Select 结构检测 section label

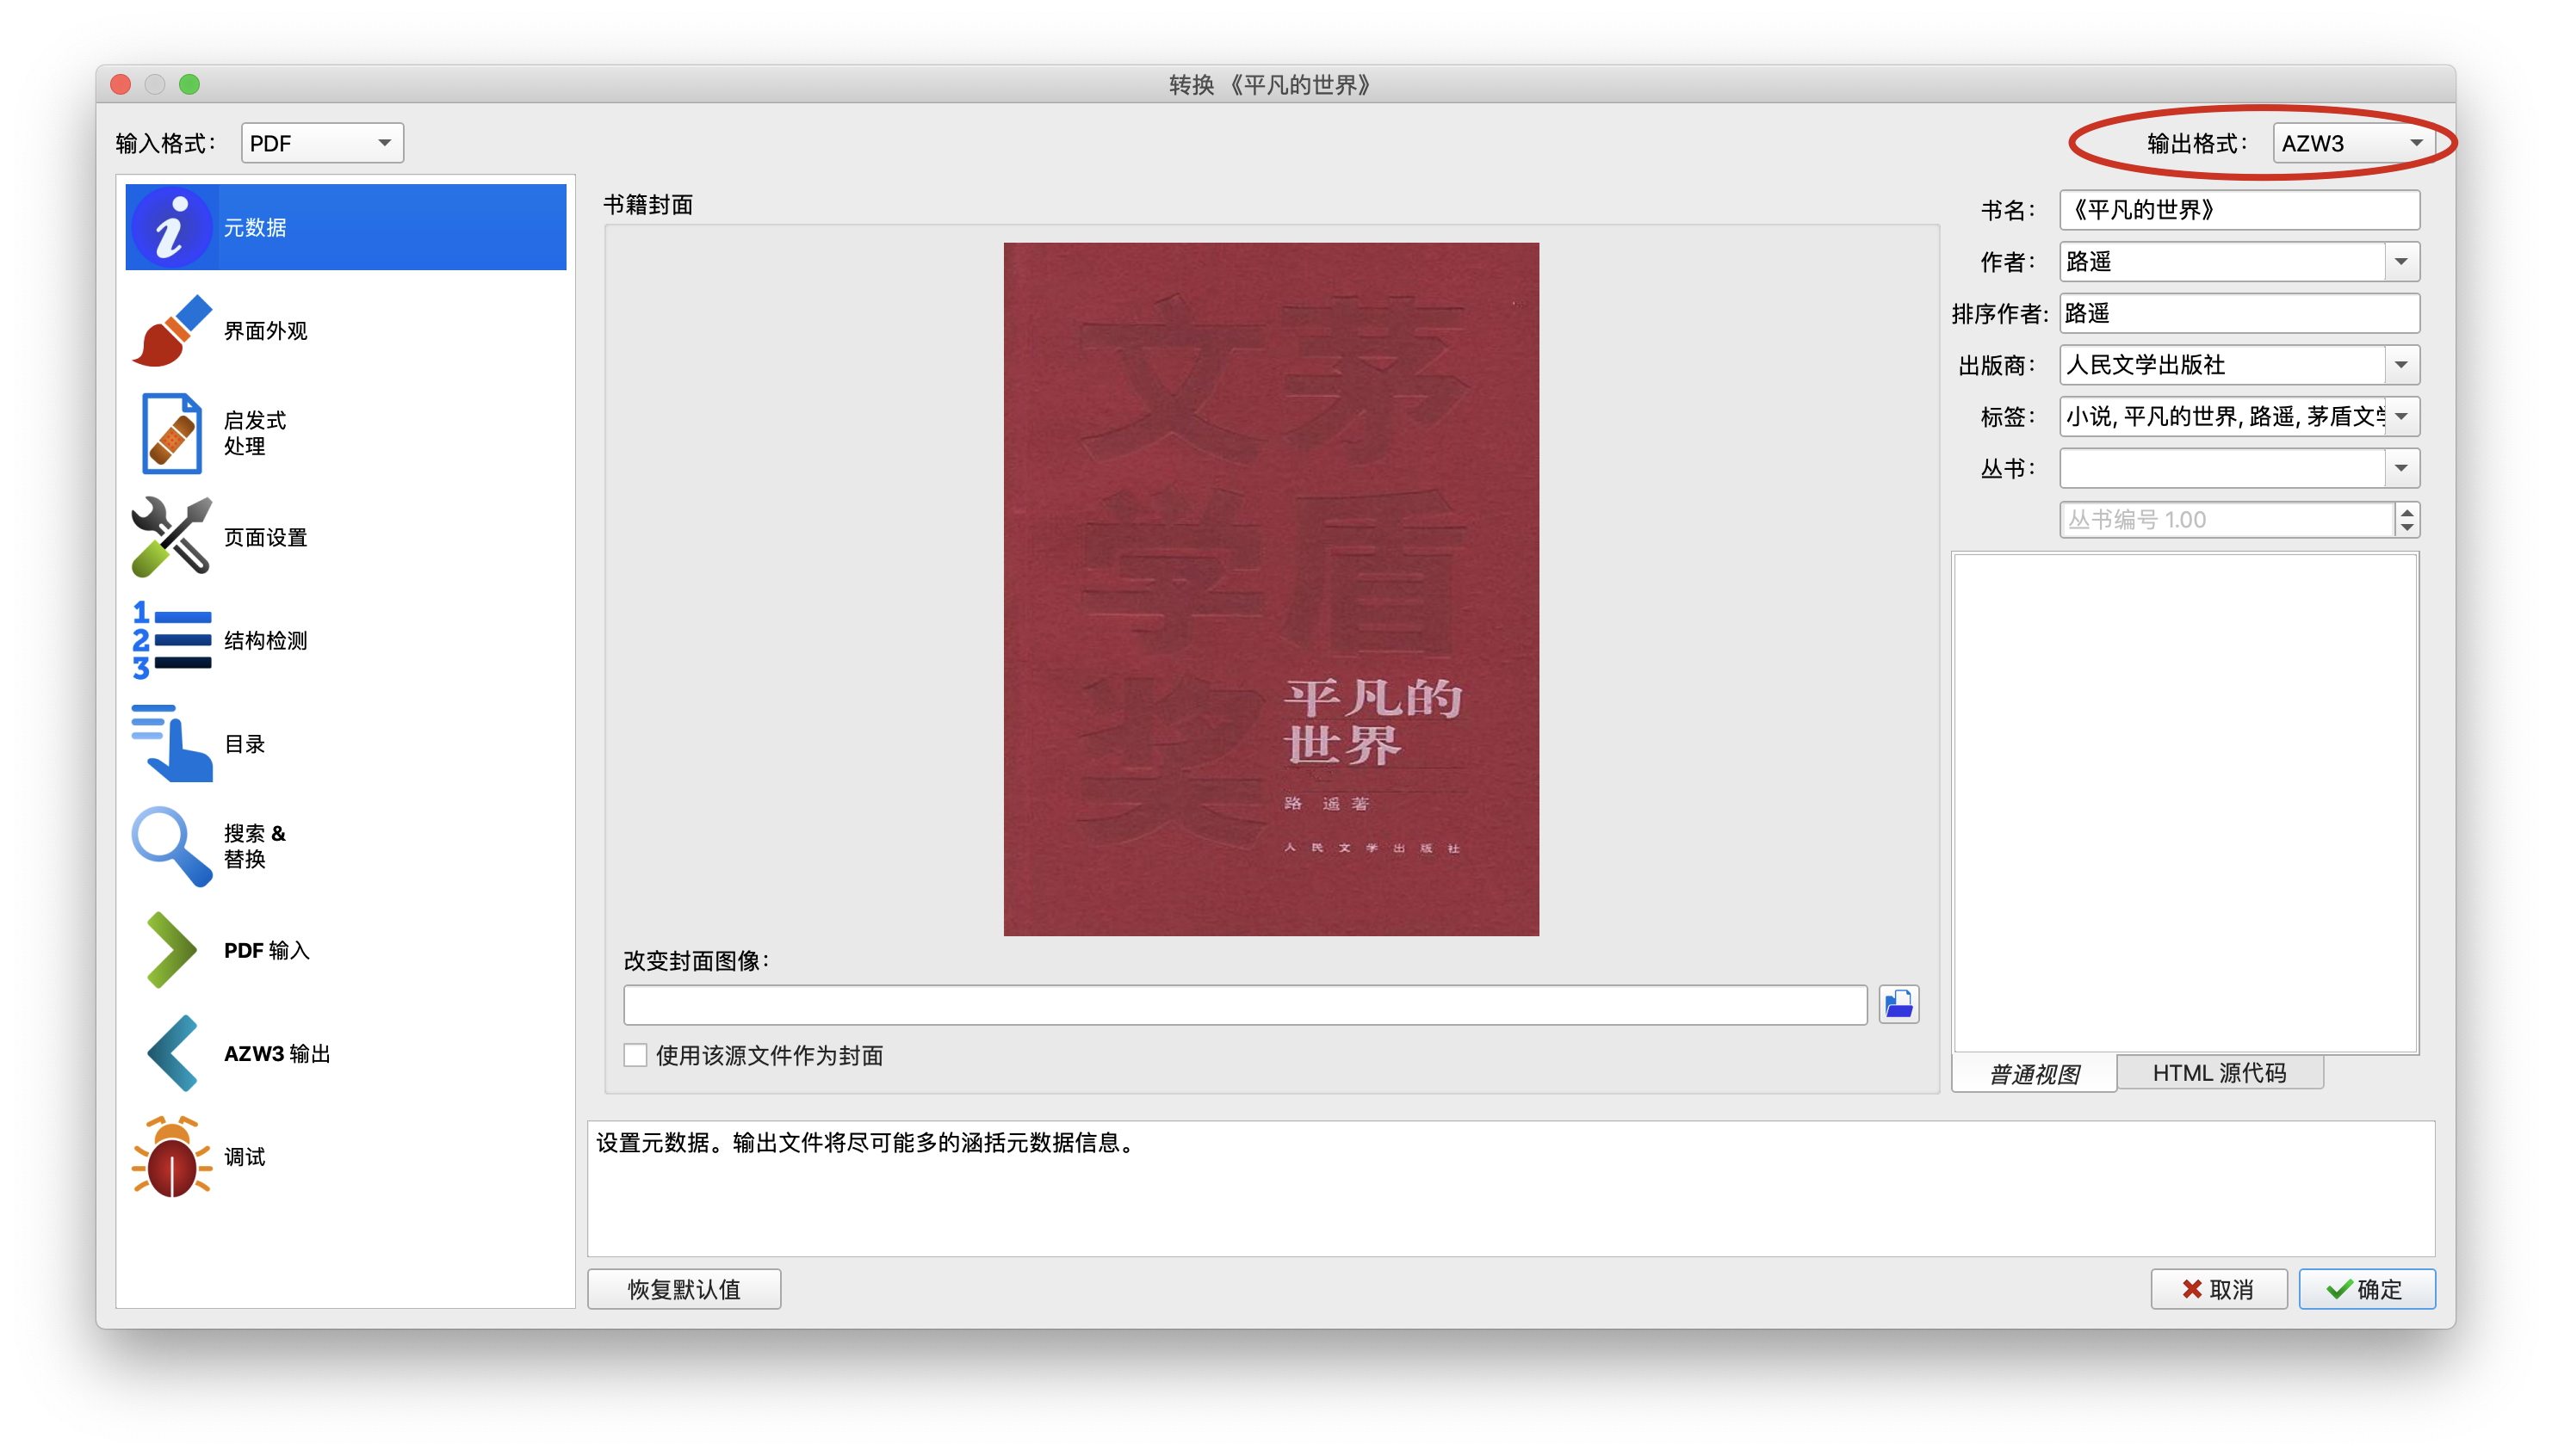point(265,641)
